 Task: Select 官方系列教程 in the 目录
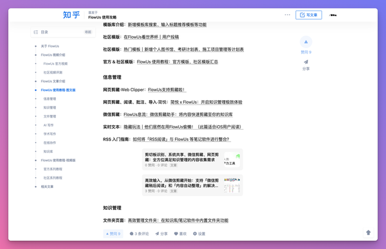pyautogui.click(x=53, y=169)
